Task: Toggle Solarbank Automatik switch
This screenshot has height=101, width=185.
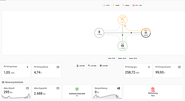Action: (x=77, y=92)
